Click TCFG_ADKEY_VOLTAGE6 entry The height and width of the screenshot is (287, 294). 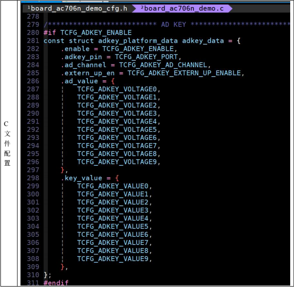pyautogui.click(x=117, y=138)
